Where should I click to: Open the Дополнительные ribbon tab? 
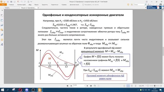click(74, 5)
